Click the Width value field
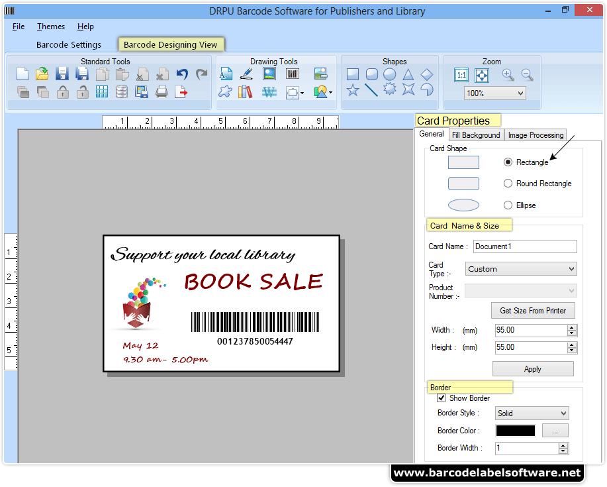607x487 pixels. click(x=531, y=330)
